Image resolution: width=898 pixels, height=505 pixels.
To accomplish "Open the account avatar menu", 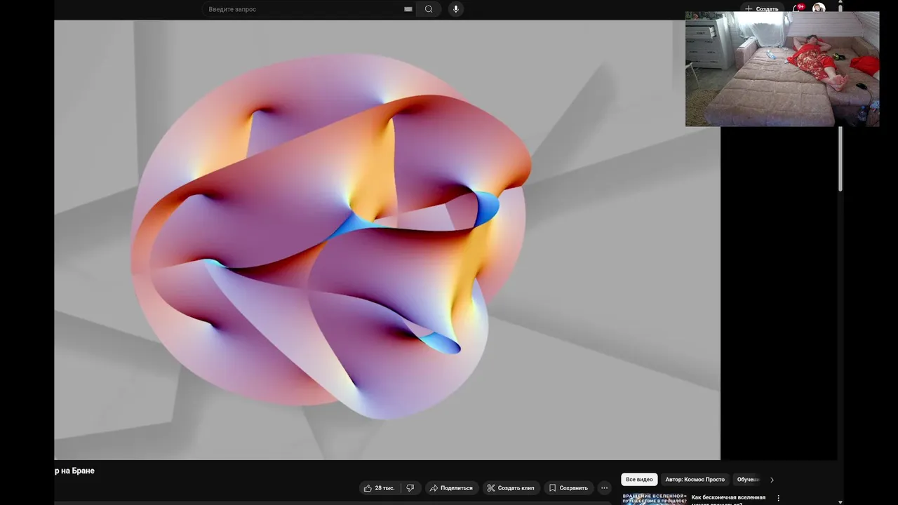I will (819, 8).
